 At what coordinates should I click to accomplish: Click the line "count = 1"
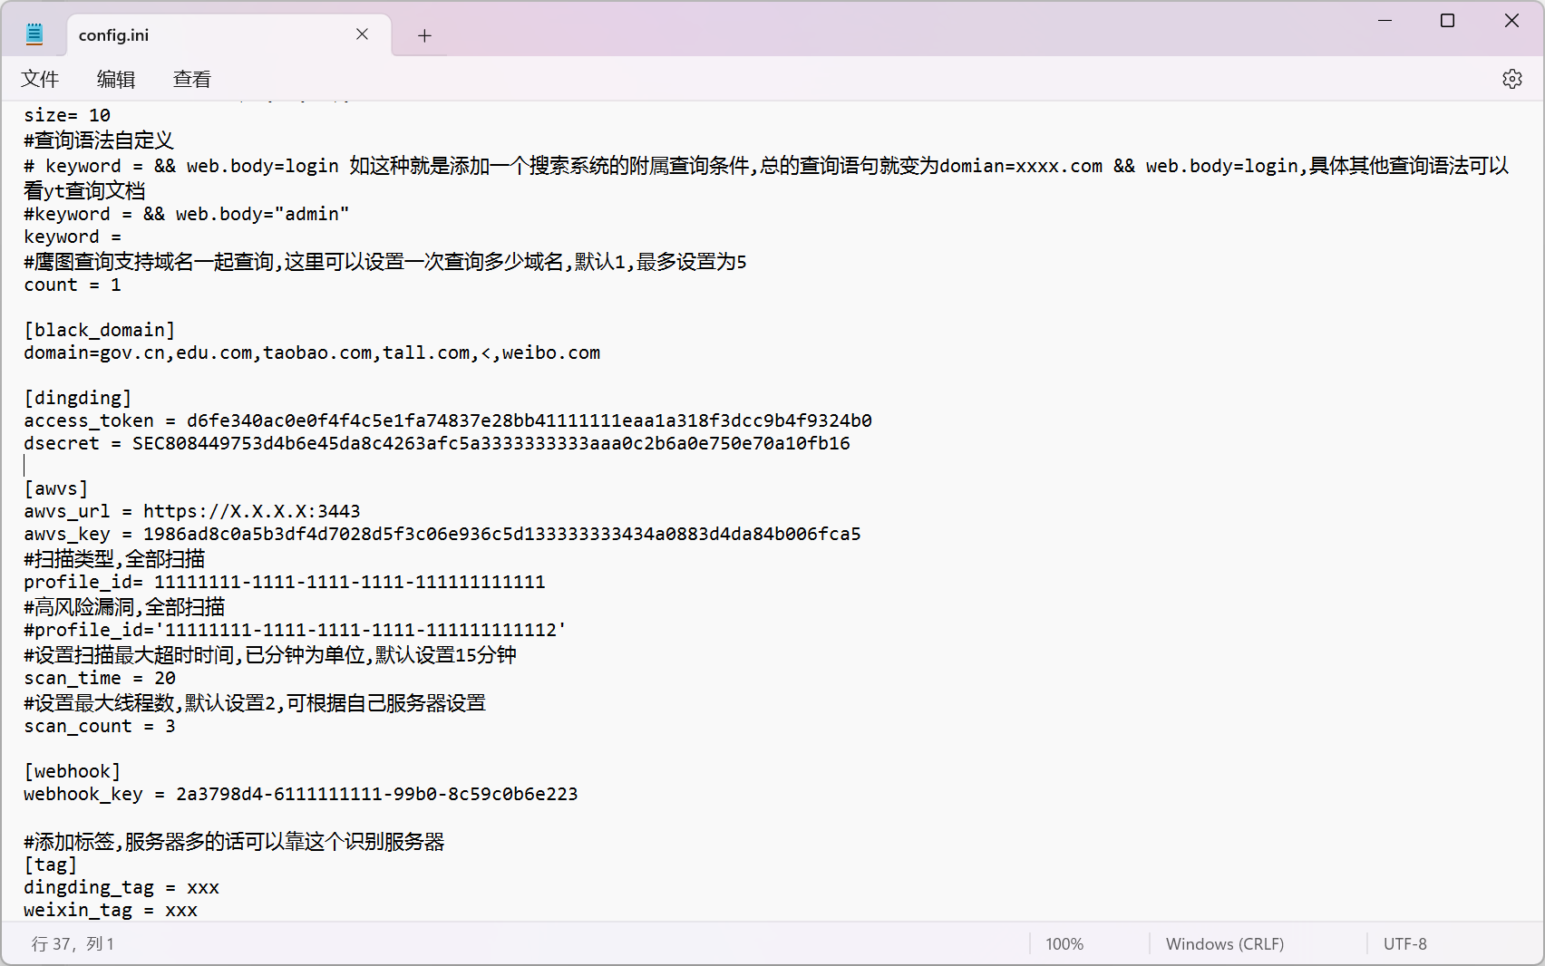[73, 285]
